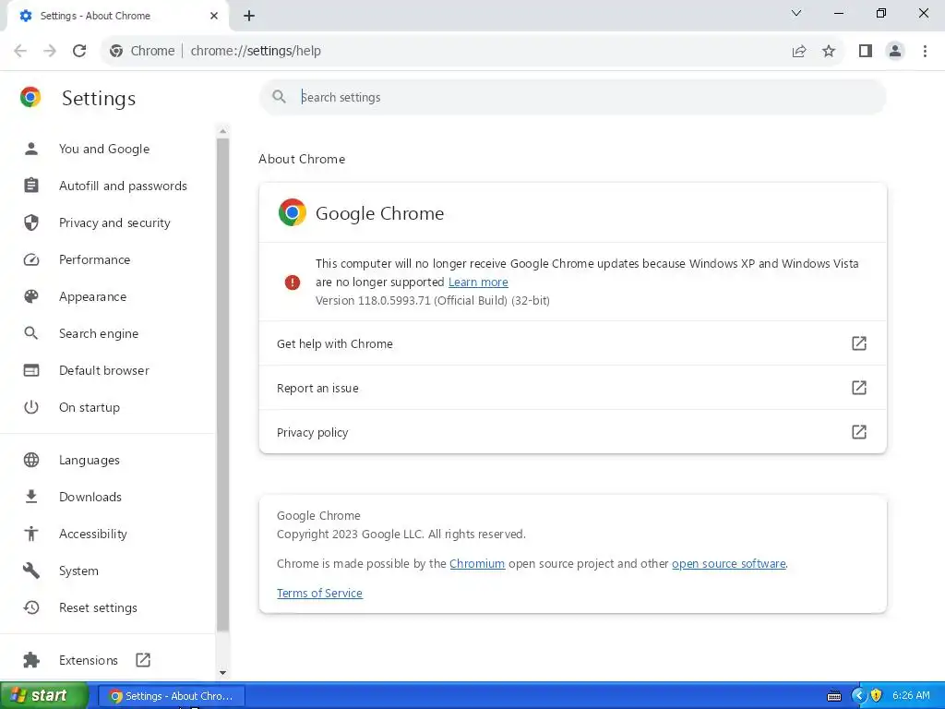
Task: Open Report an issue
Action: click(572, 388)
